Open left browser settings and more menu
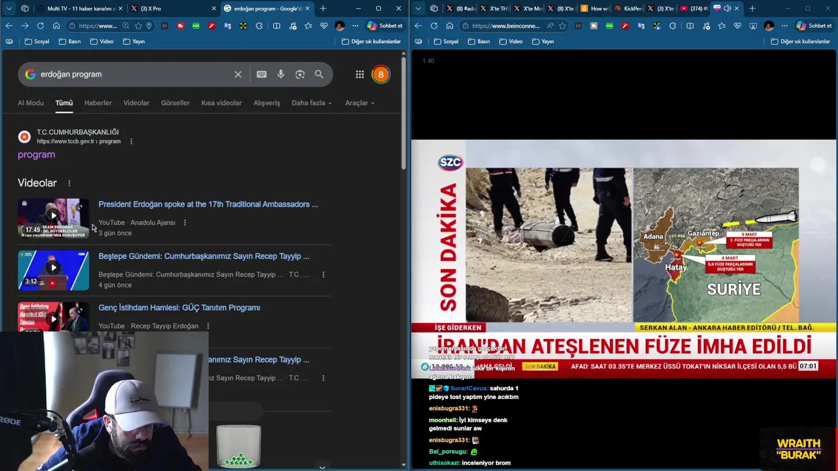Viewport: 838px width, 471px height. (x=355, y=26)
